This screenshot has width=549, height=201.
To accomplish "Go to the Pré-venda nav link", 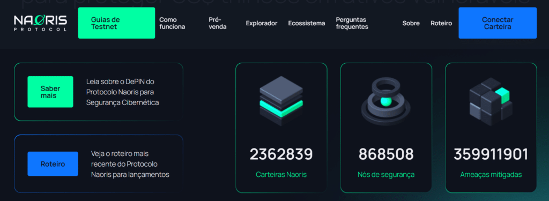I will click(x=218, y=23).
